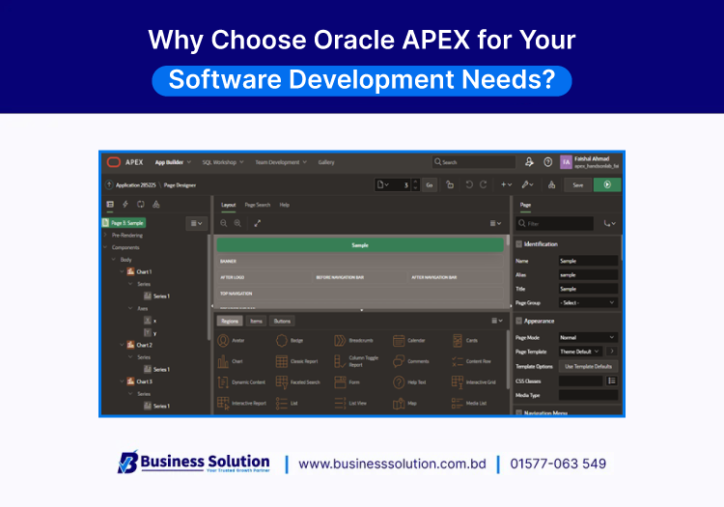Click the application up-arrow icon
The height and width of the screenshot is (507, 724).
coord(109,184)
